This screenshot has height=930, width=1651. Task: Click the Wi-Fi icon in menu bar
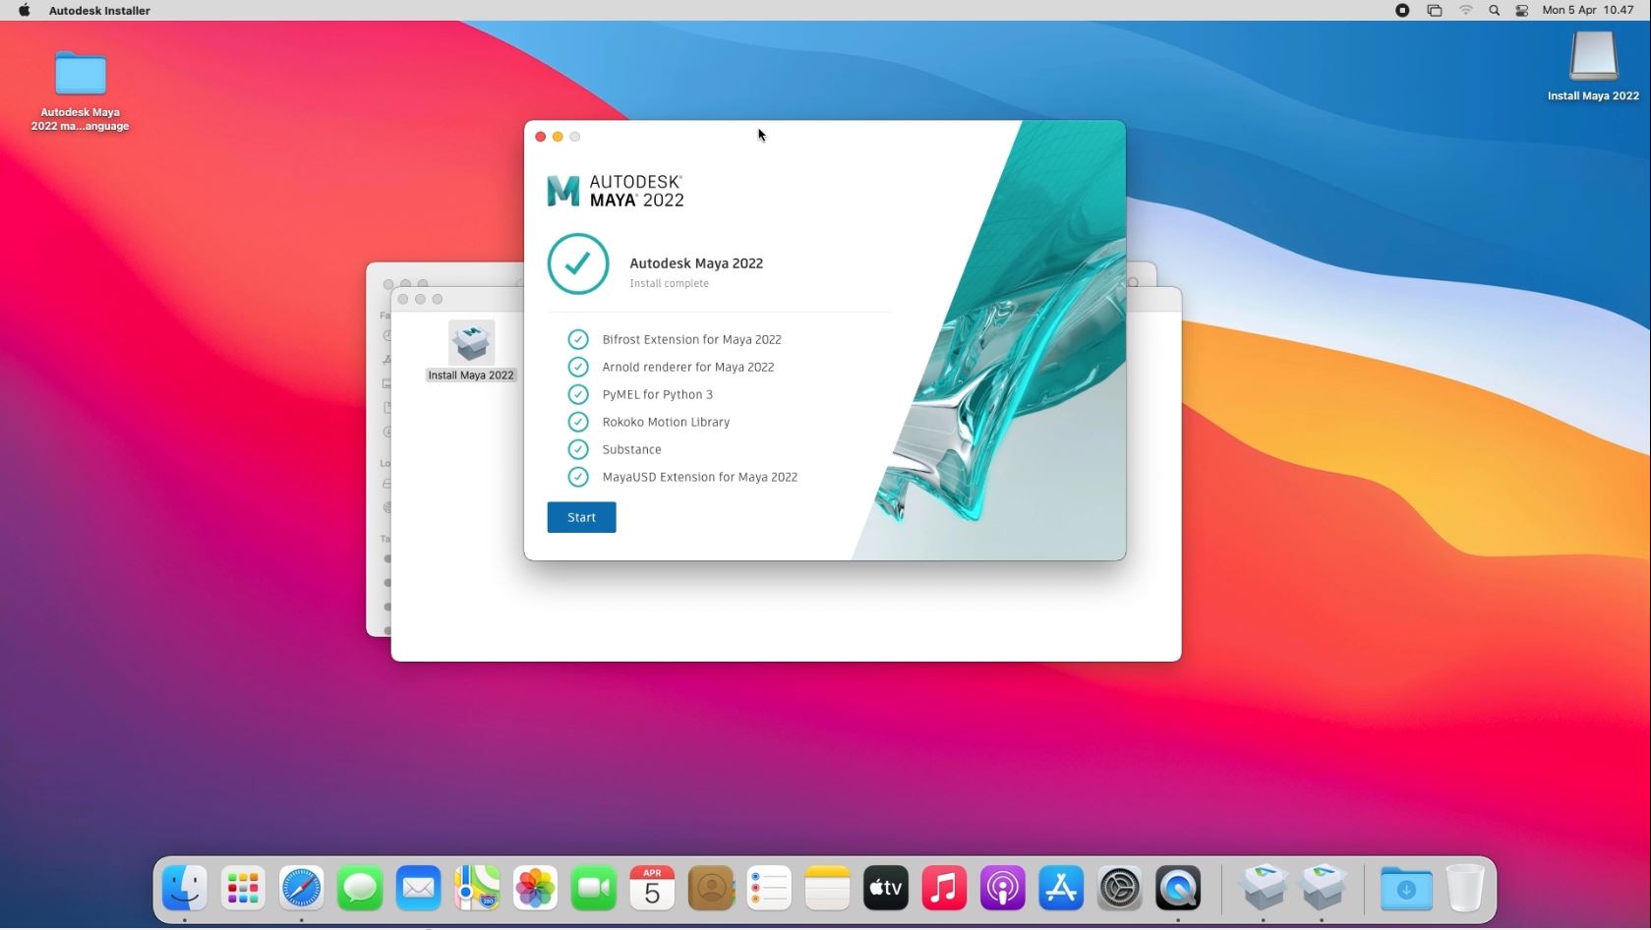(x=1466, y=10)
